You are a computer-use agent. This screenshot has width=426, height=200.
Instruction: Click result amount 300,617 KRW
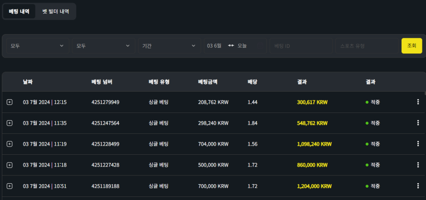tap(312, 102)
